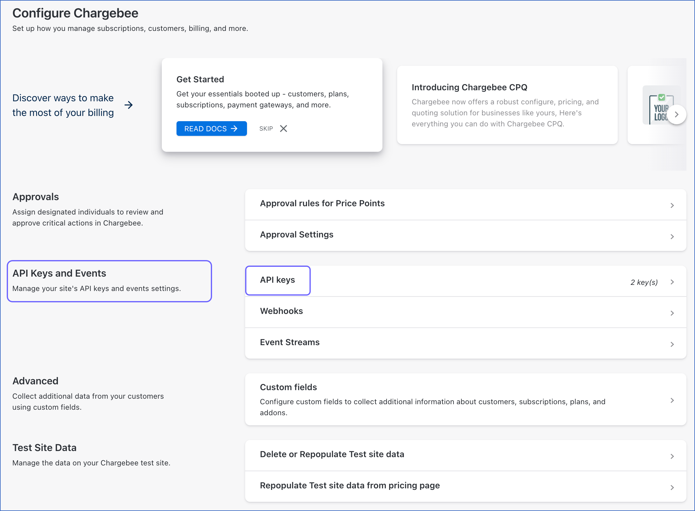Open API keys settings
Image resolution: width=695 pixels, height=511 pixels.
(x=465, y=281)
